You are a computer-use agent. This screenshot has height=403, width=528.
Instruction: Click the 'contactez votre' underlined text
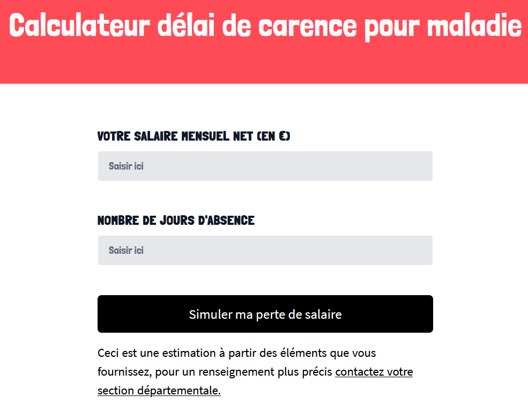374,372
